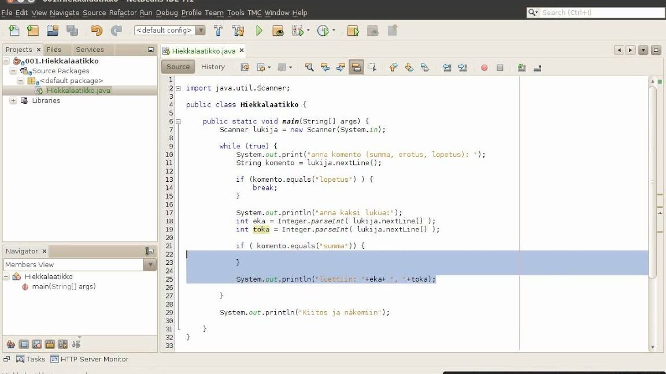Screen dimensions: 666x374
Task: Stop macro recording with square icon
Action: (500, 68)
